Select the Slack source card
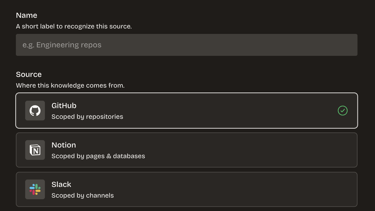 [187, 189]
